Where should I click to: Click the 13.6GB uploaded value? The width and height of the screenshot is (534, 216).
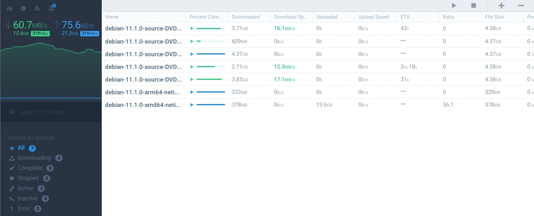[x=324, y=105]
